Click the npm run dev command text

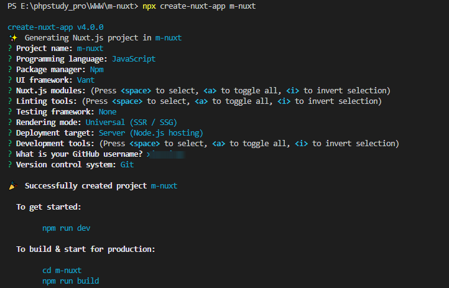click(66, 228)
